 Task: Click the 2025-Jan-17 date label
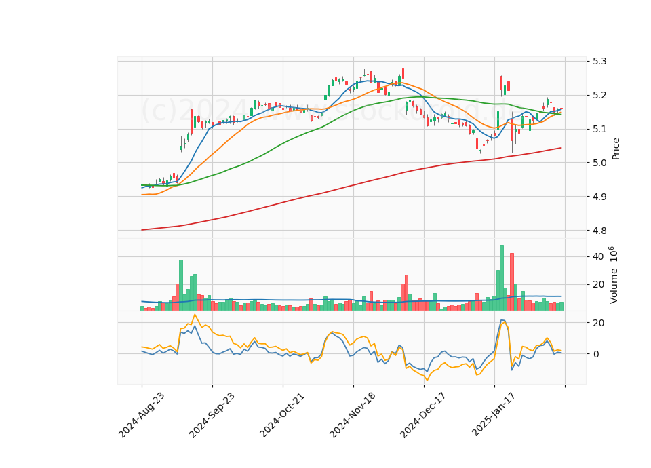[494, 415]
